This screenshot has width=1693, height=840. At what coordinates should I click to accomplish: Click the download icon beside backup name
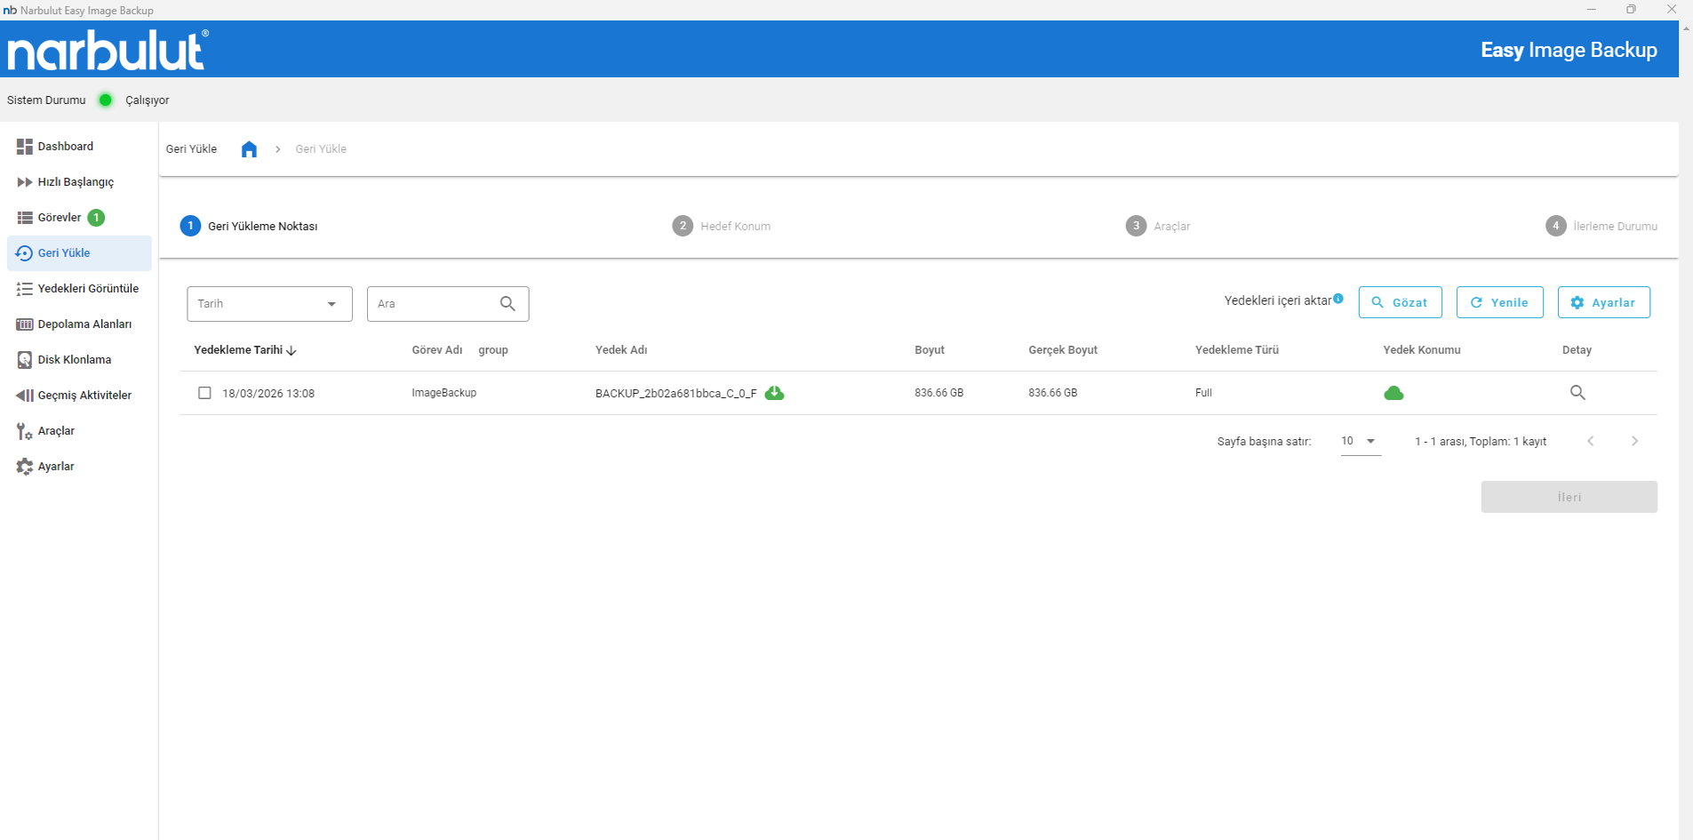pos(775,393)
